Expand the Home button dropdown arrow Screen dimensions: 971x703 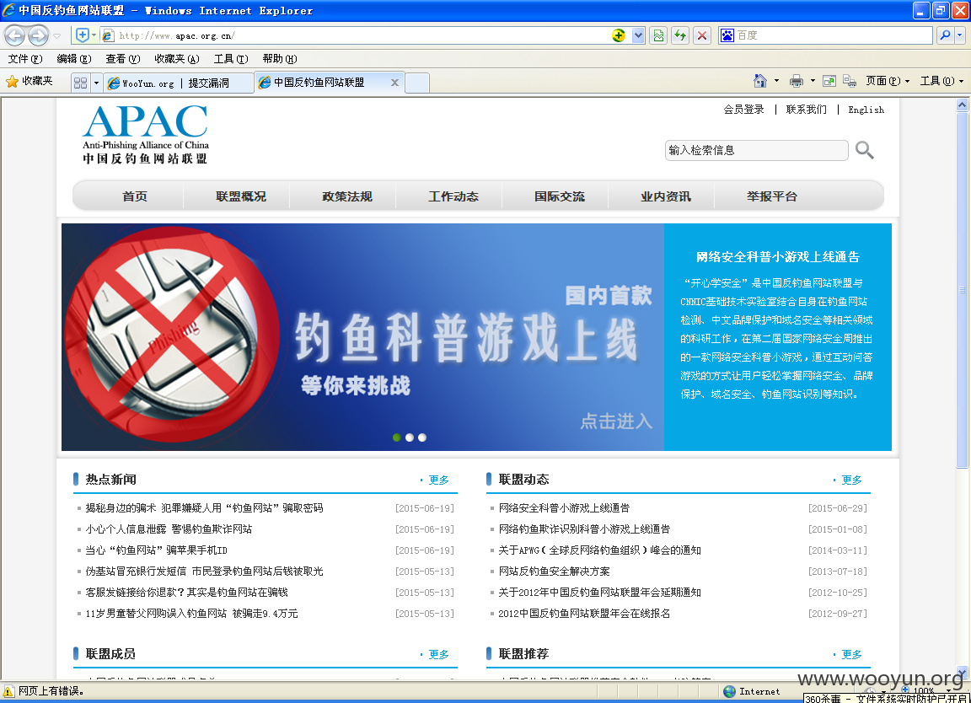tap(776, 81)
